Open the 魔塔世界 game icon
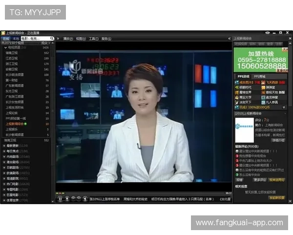Screen dimensions: 293x235 click(237, 93)
